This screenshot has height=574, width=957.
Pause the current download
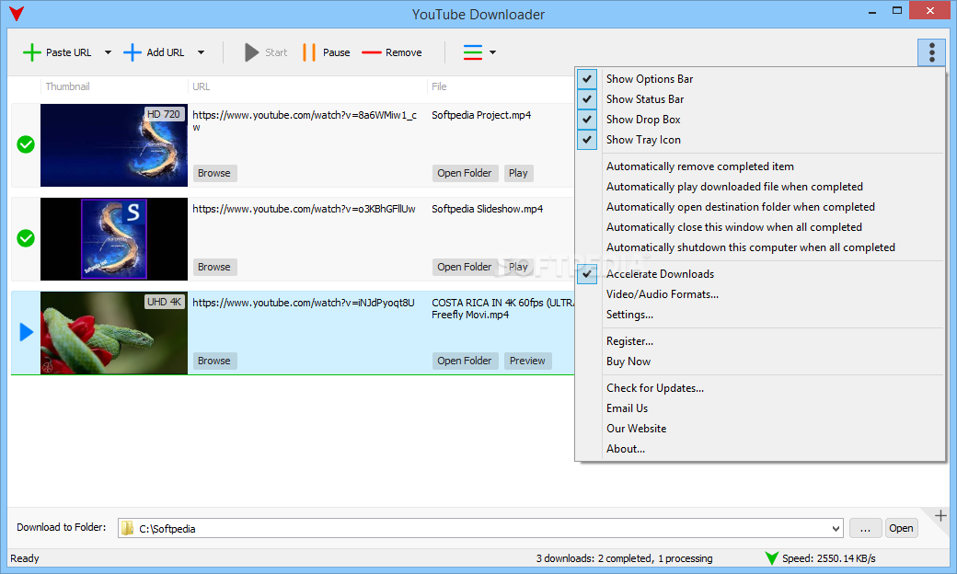(326, 52)
